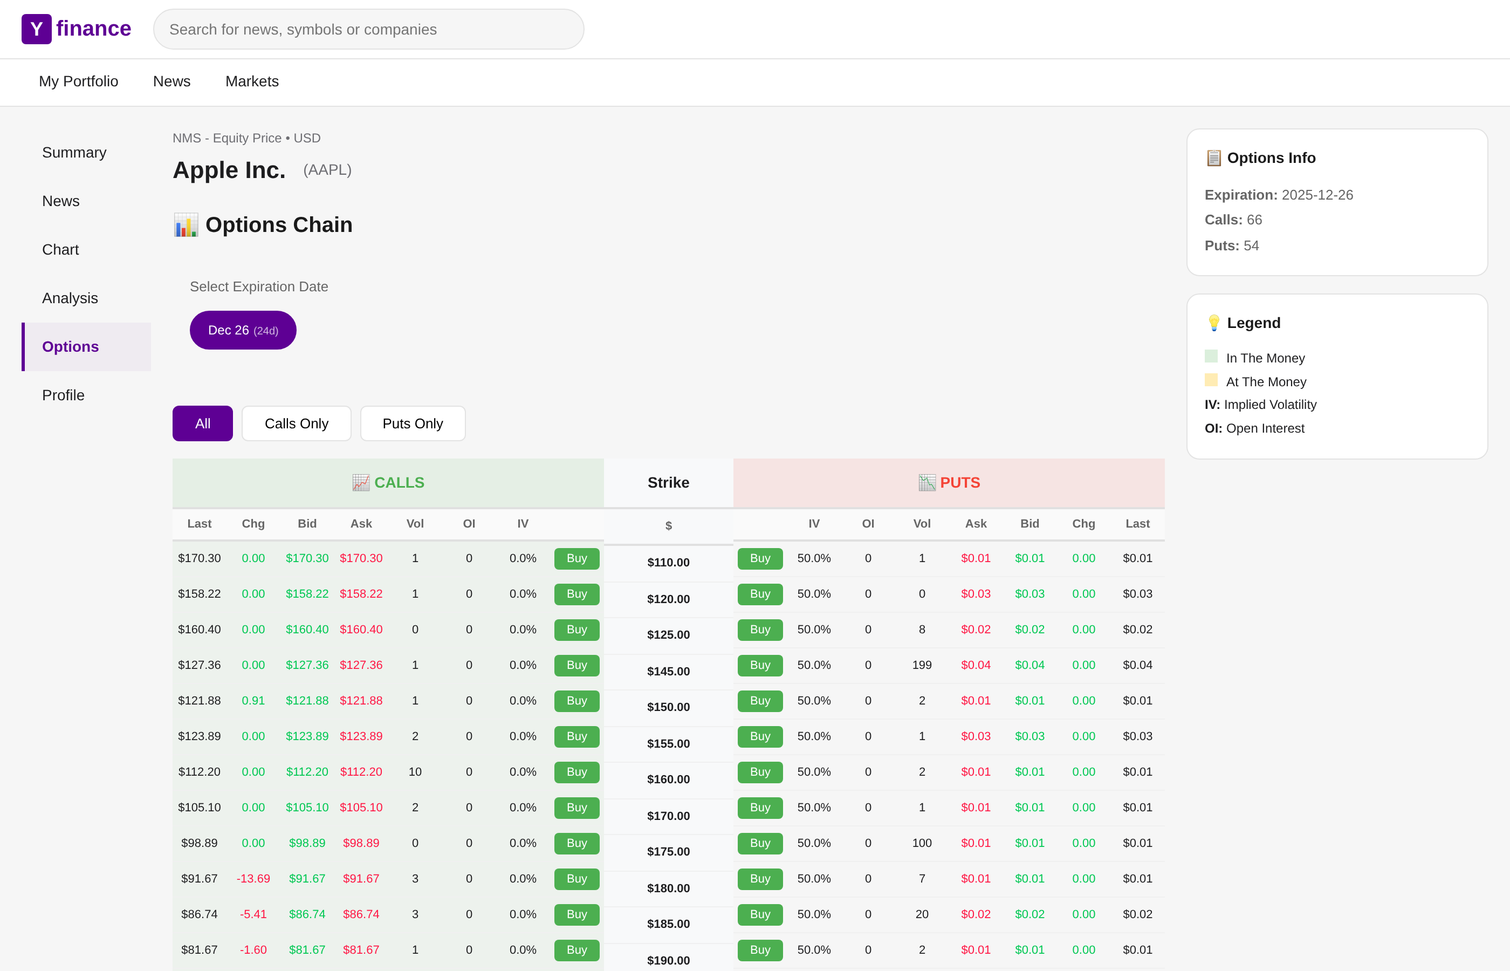Screen dimensions: 1510x971
Task: Click the Options Chain bar chart icon
Action: (186, 225)
